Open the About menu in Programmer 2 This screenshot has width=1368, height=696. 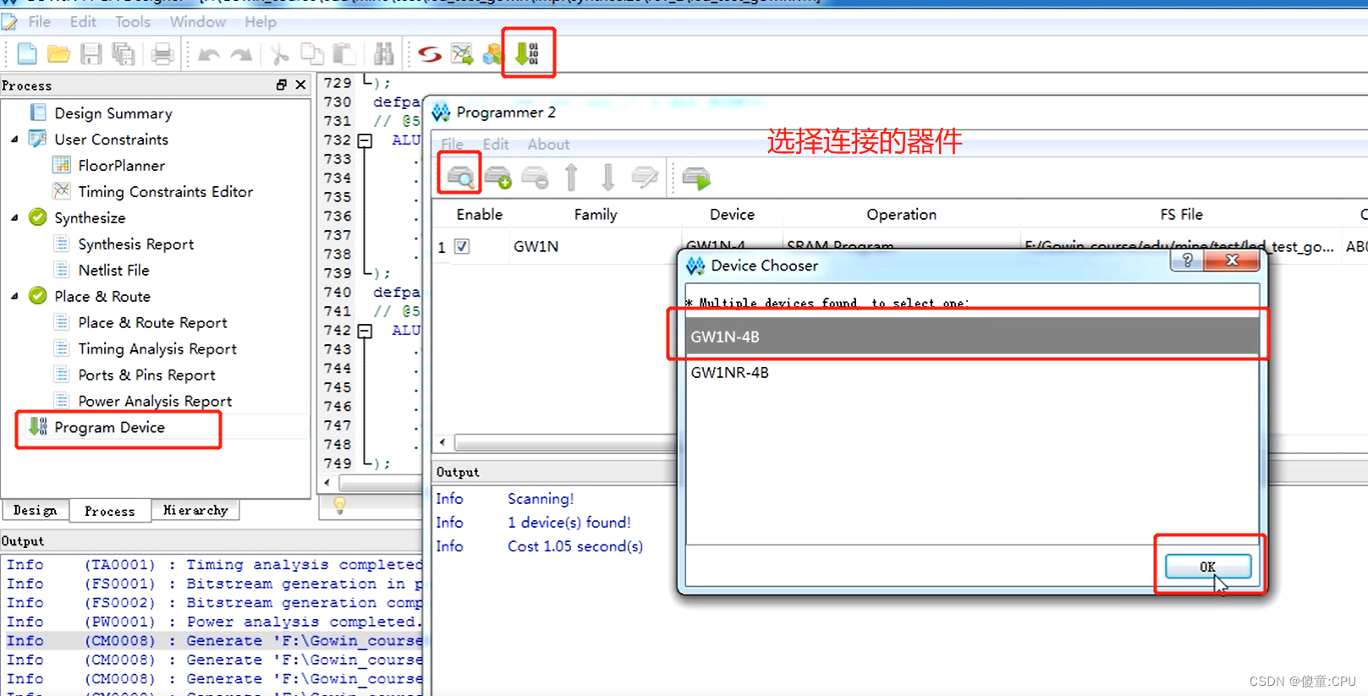[x=548, y=144]
